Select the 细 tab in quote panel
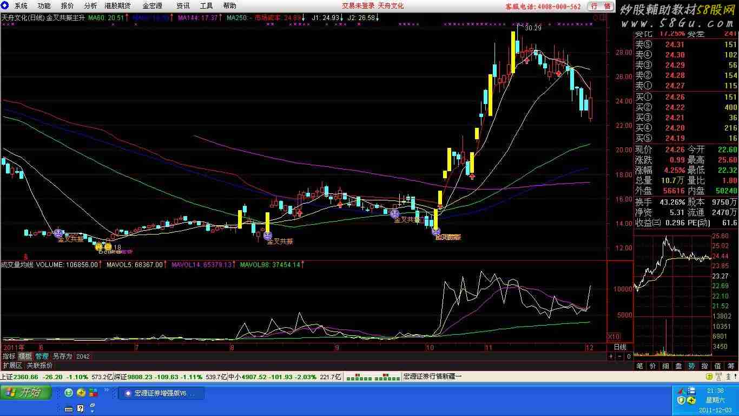 (665, 366)
